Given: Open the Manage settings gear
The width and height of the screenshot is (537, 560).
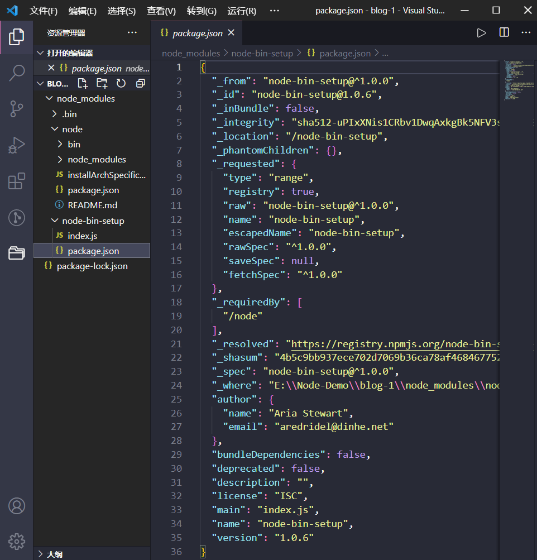Looking at the screenshot, I should point(17,541).
